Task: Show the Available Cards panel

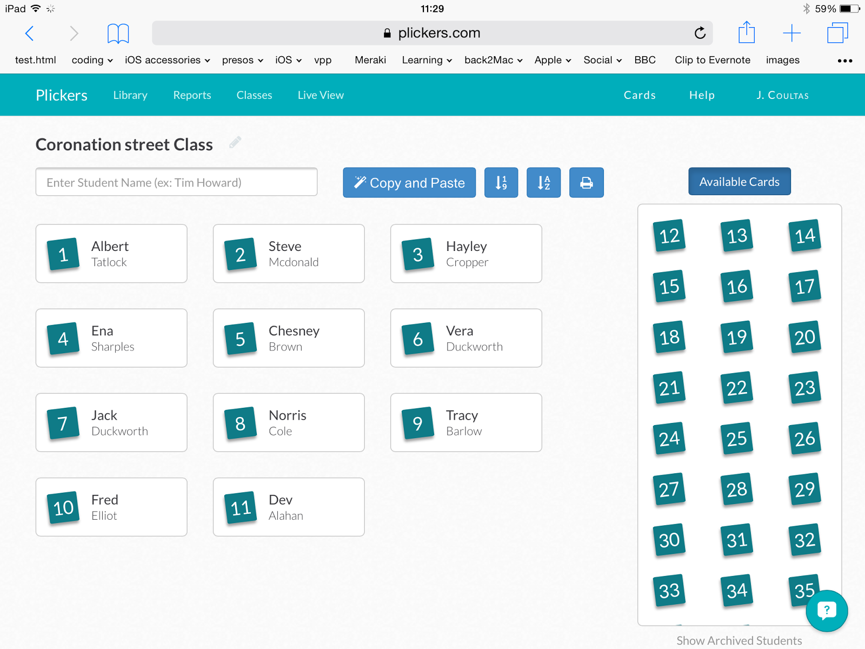Action: pos(739,181)
